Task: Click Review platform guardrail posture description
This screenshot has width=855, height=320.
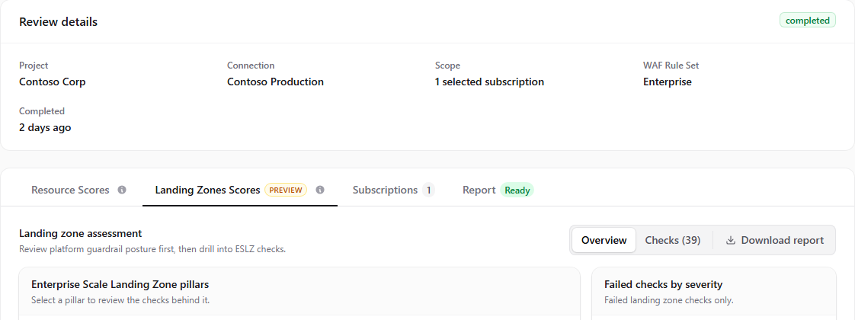Action: click(152, 249)
